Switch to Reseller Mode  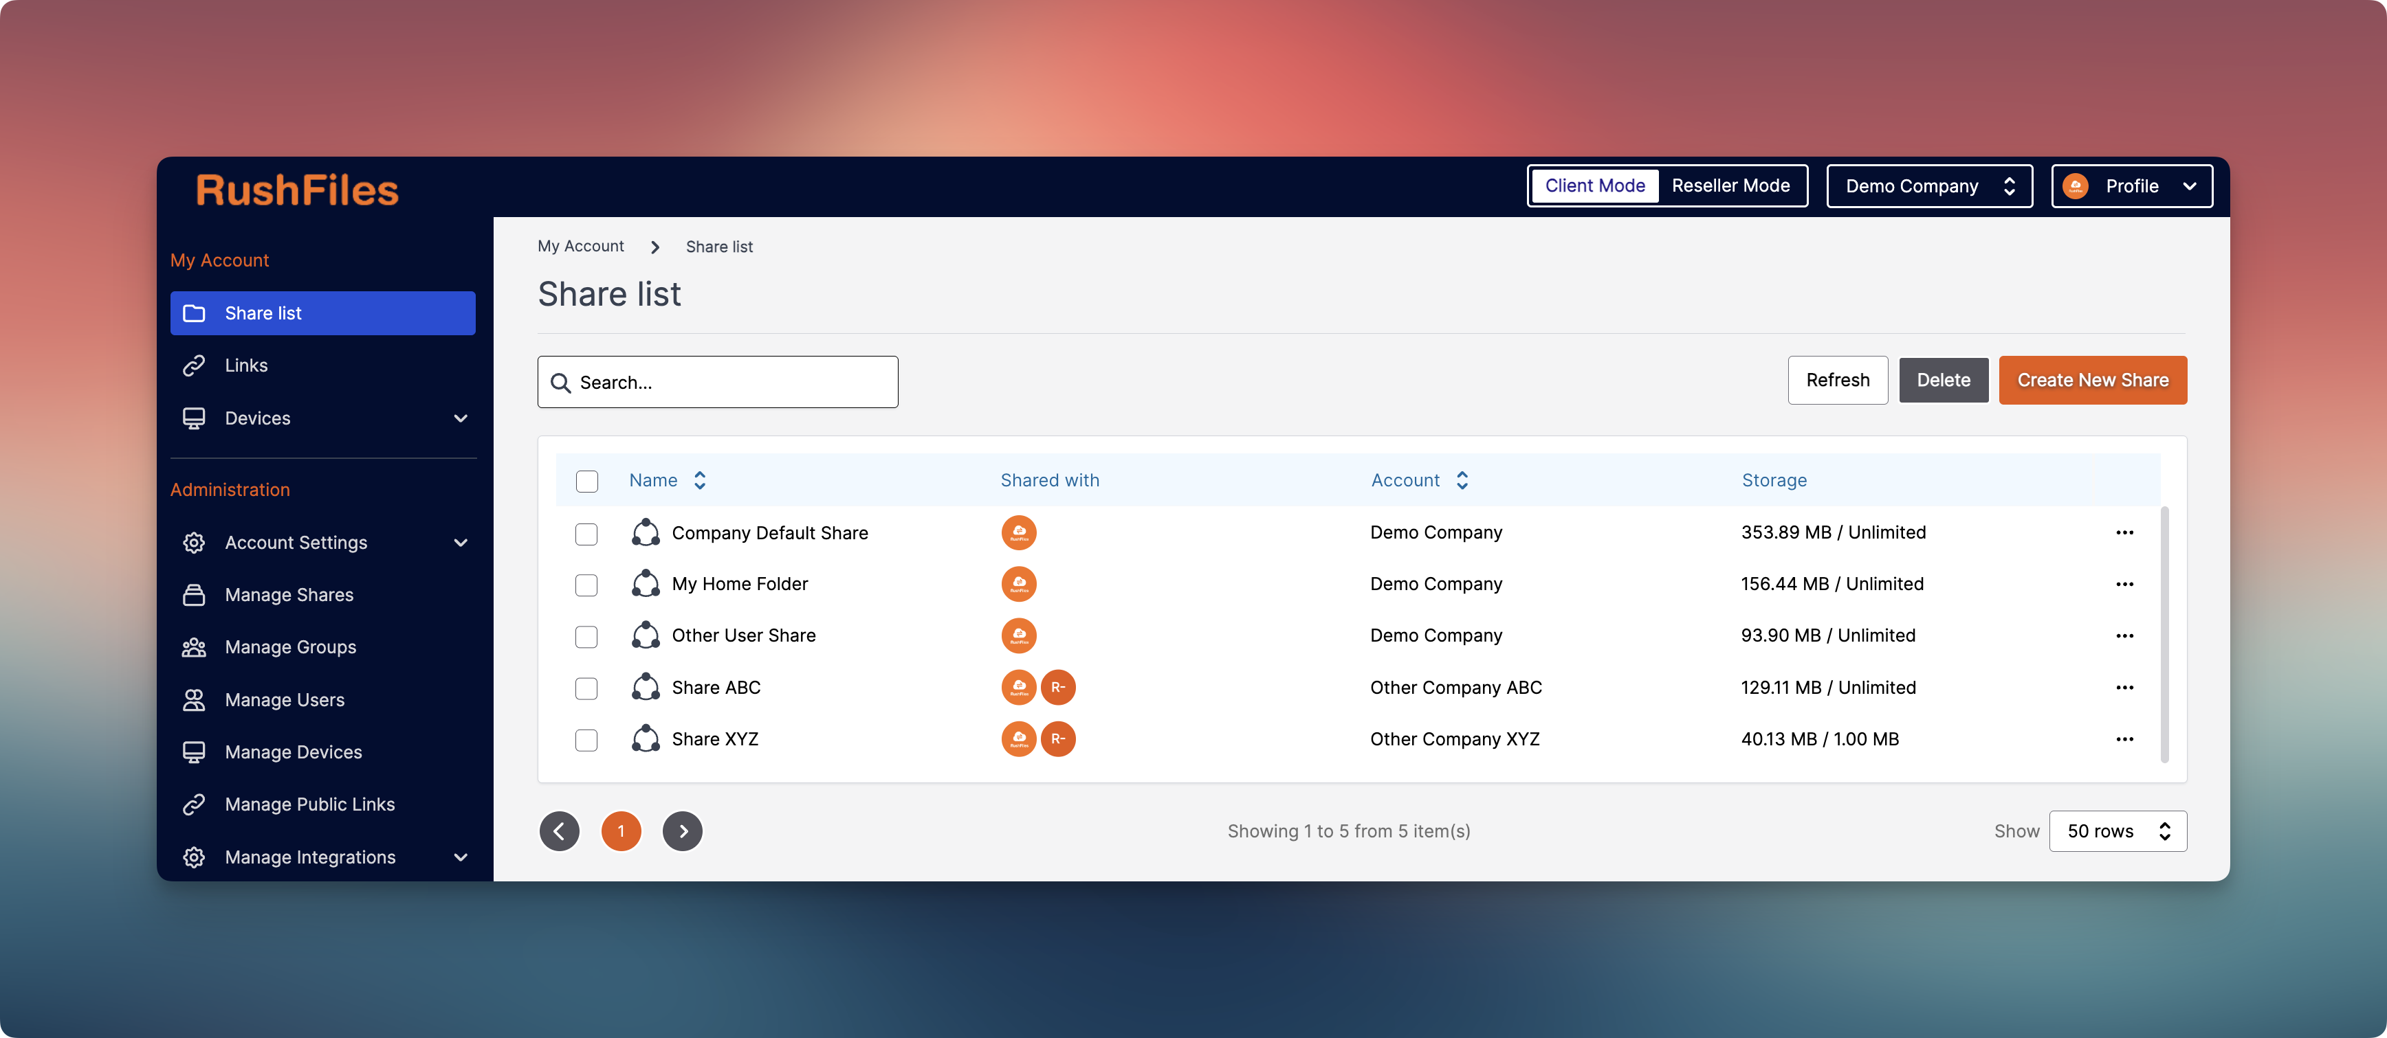[1730, 186]
